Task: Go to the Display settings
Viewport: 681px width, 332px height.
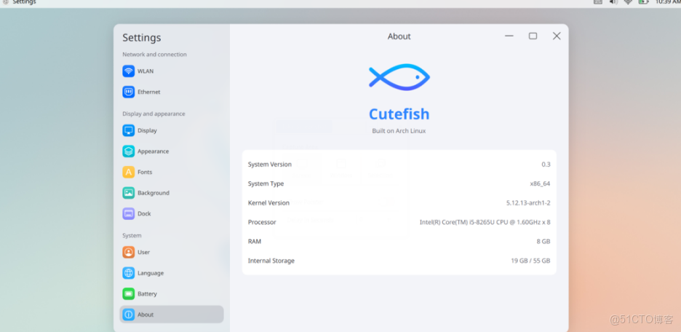Action: point(172,130)
